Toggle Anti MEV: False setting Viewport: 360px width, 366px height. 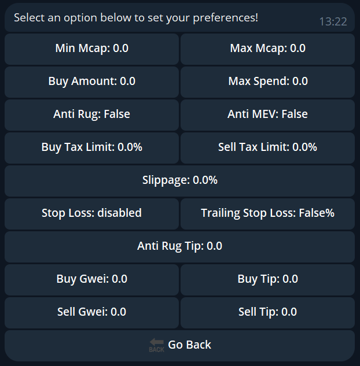267,114
